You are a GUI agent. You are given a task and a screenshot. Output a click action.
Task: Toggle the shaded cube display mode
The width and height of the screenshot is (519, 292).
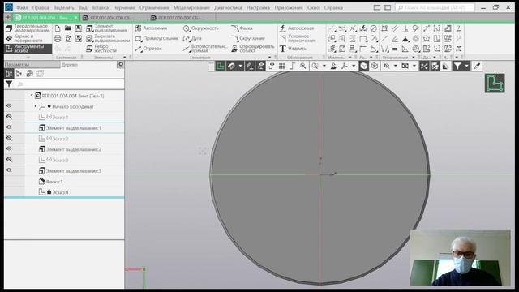point(364,67)
